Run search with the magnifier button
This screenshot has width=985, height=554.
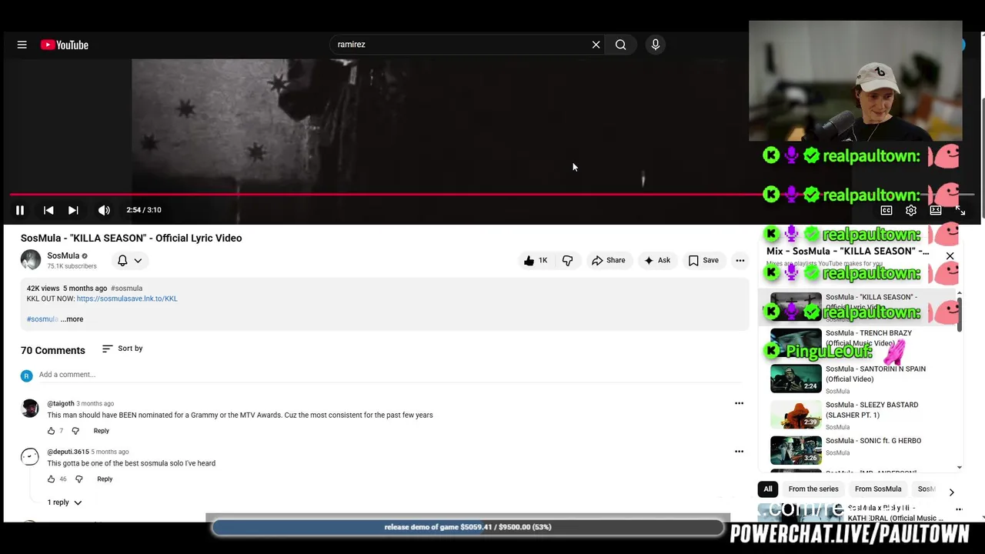620,45
